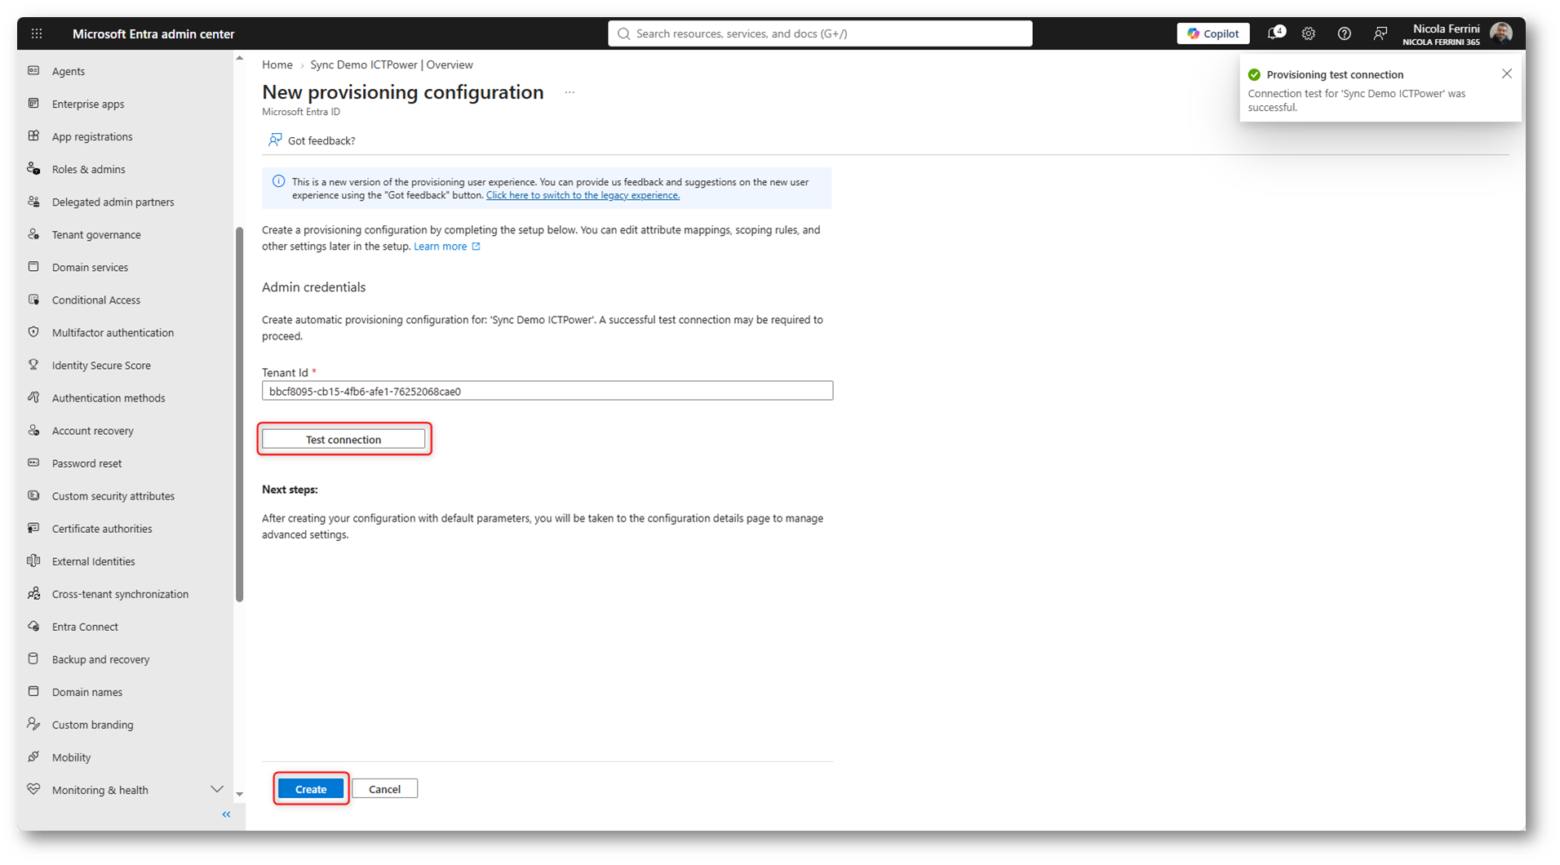Click the Cross-tenant synchronization icon
The width and height of the screenshot is (1560, 865).
[x=33, y=593]
